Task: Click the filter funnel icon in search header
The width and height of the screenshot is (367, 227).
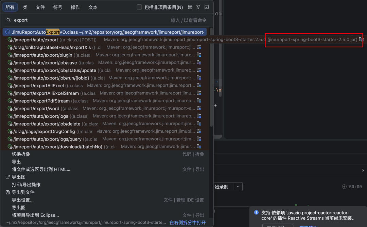Action: pos(198,7)
